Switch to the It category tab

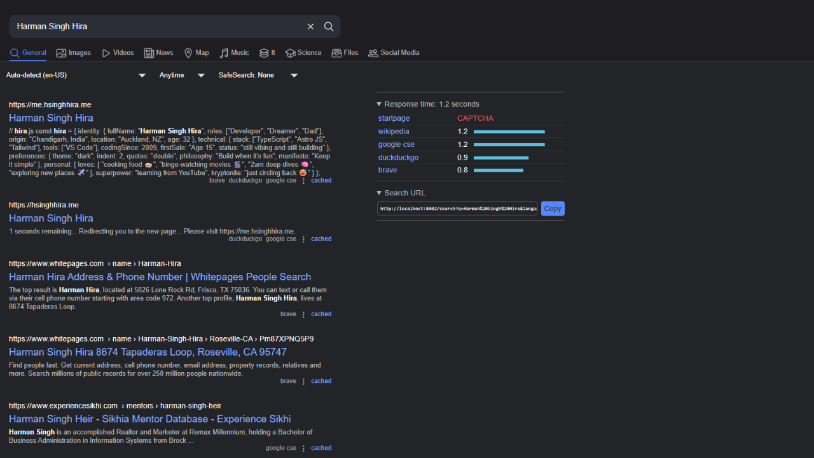(x=267, y=53)
